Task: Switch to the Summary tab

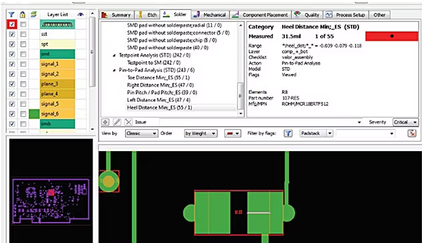Action: pos(116,15)
